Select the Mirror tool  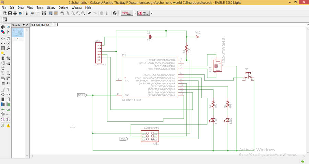coord(3,43)
